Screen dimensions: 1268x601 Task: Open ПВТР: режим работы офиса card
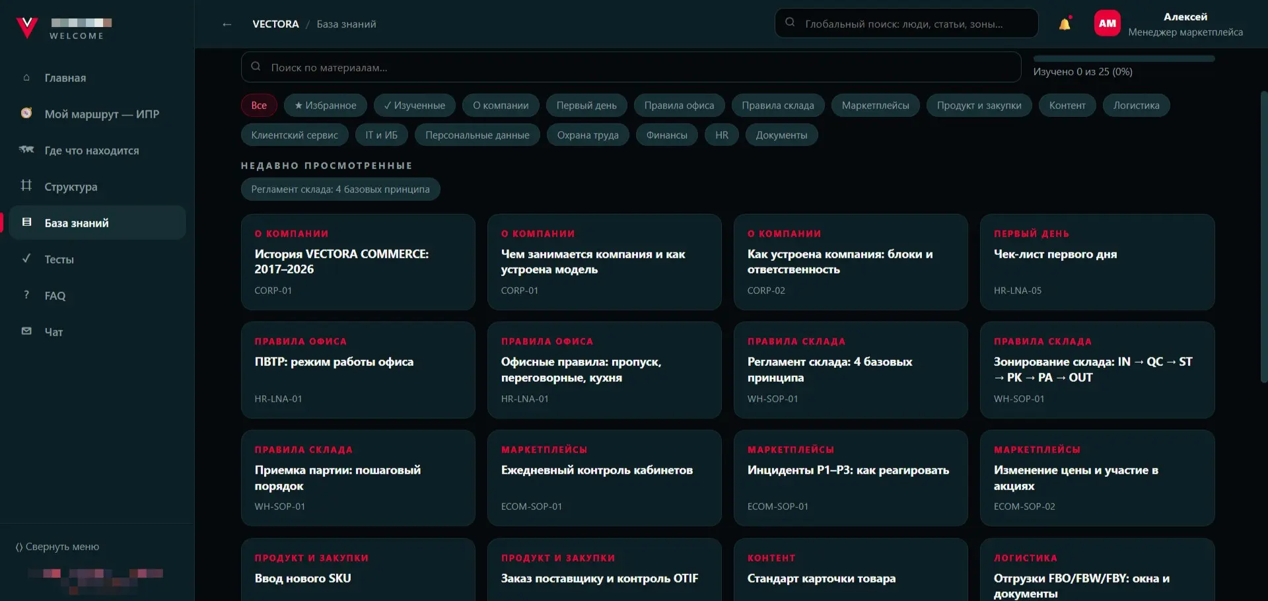358,370
